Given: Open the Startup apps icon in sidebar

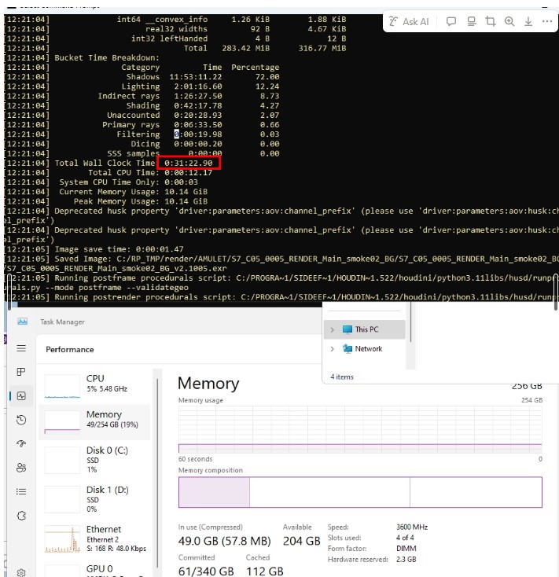Looking at the screenshot, I should point(21,444).
